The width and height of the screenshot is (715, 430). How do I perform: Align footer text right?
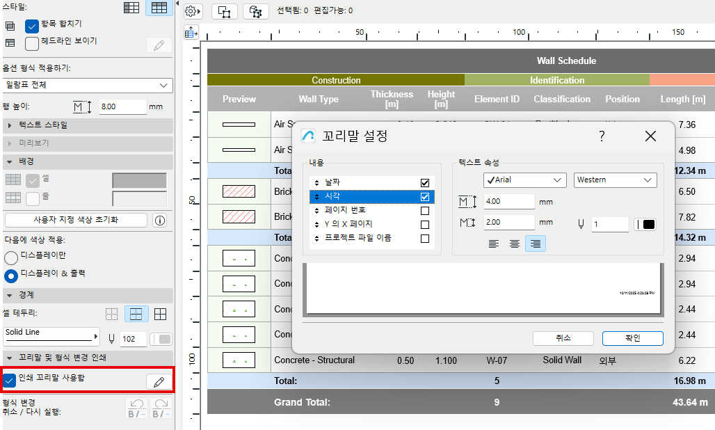pyautogui.click(x=536, y=244)
